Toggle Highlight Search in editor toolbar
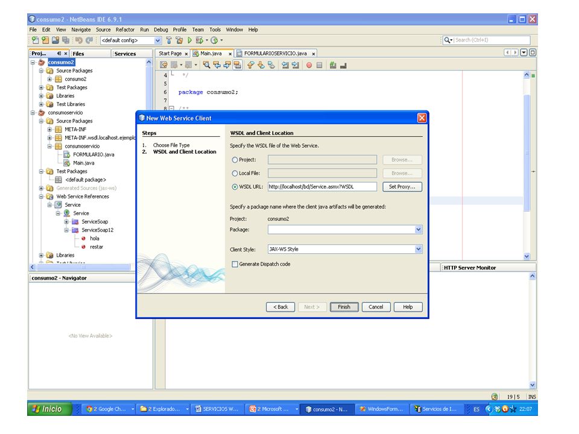579x434 pixels. (238, 65)
